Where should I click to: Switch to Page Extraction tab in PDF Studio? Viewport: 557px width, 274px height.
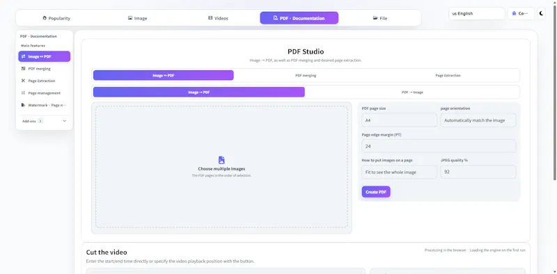tap(448, 75)
